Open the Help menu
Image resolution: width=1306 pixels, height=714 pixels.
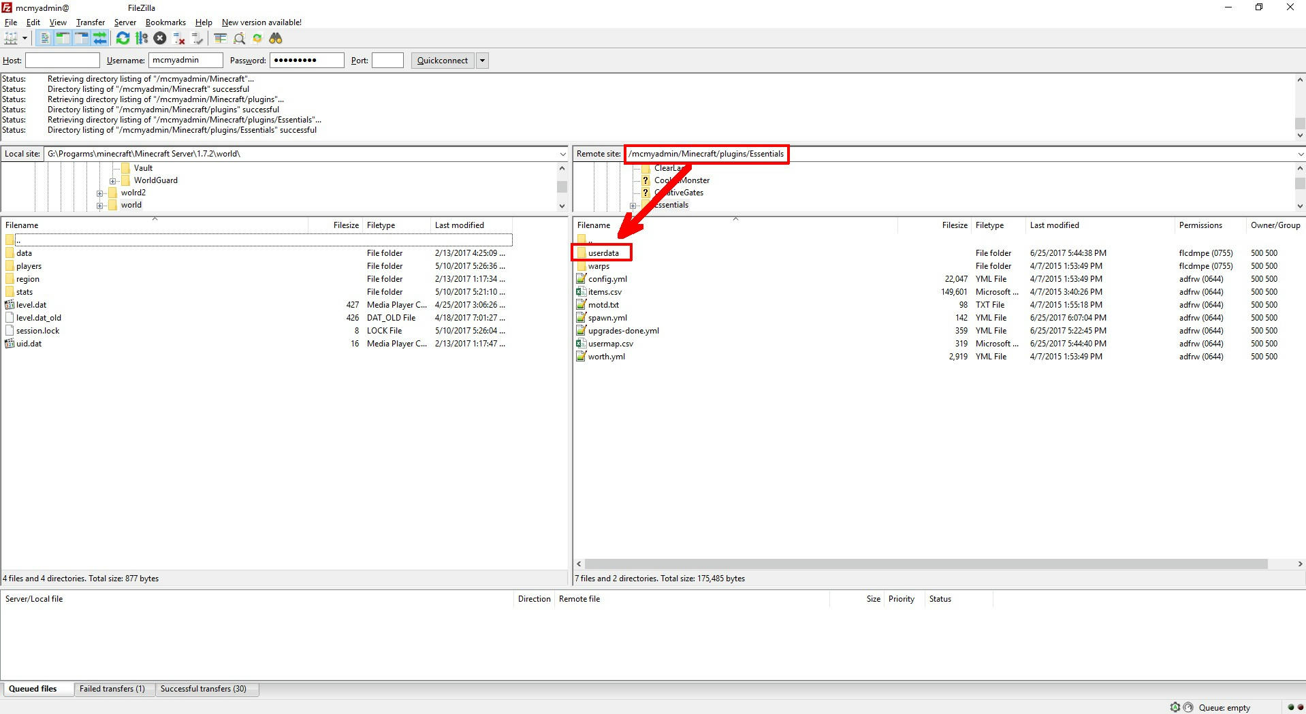[x=204, y=22]
